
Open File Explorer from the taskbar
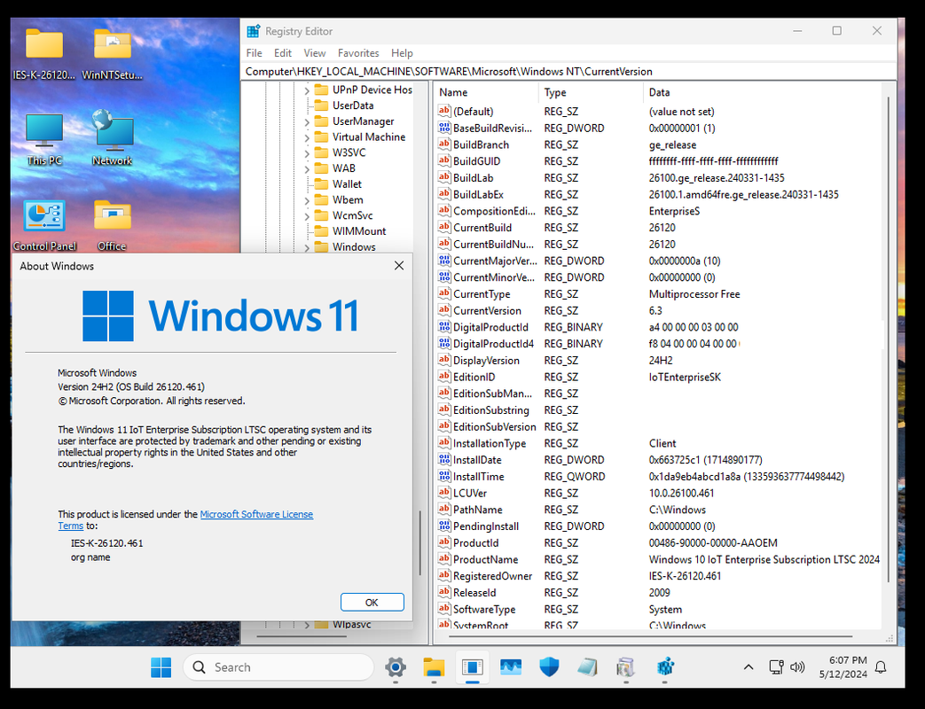434,667
